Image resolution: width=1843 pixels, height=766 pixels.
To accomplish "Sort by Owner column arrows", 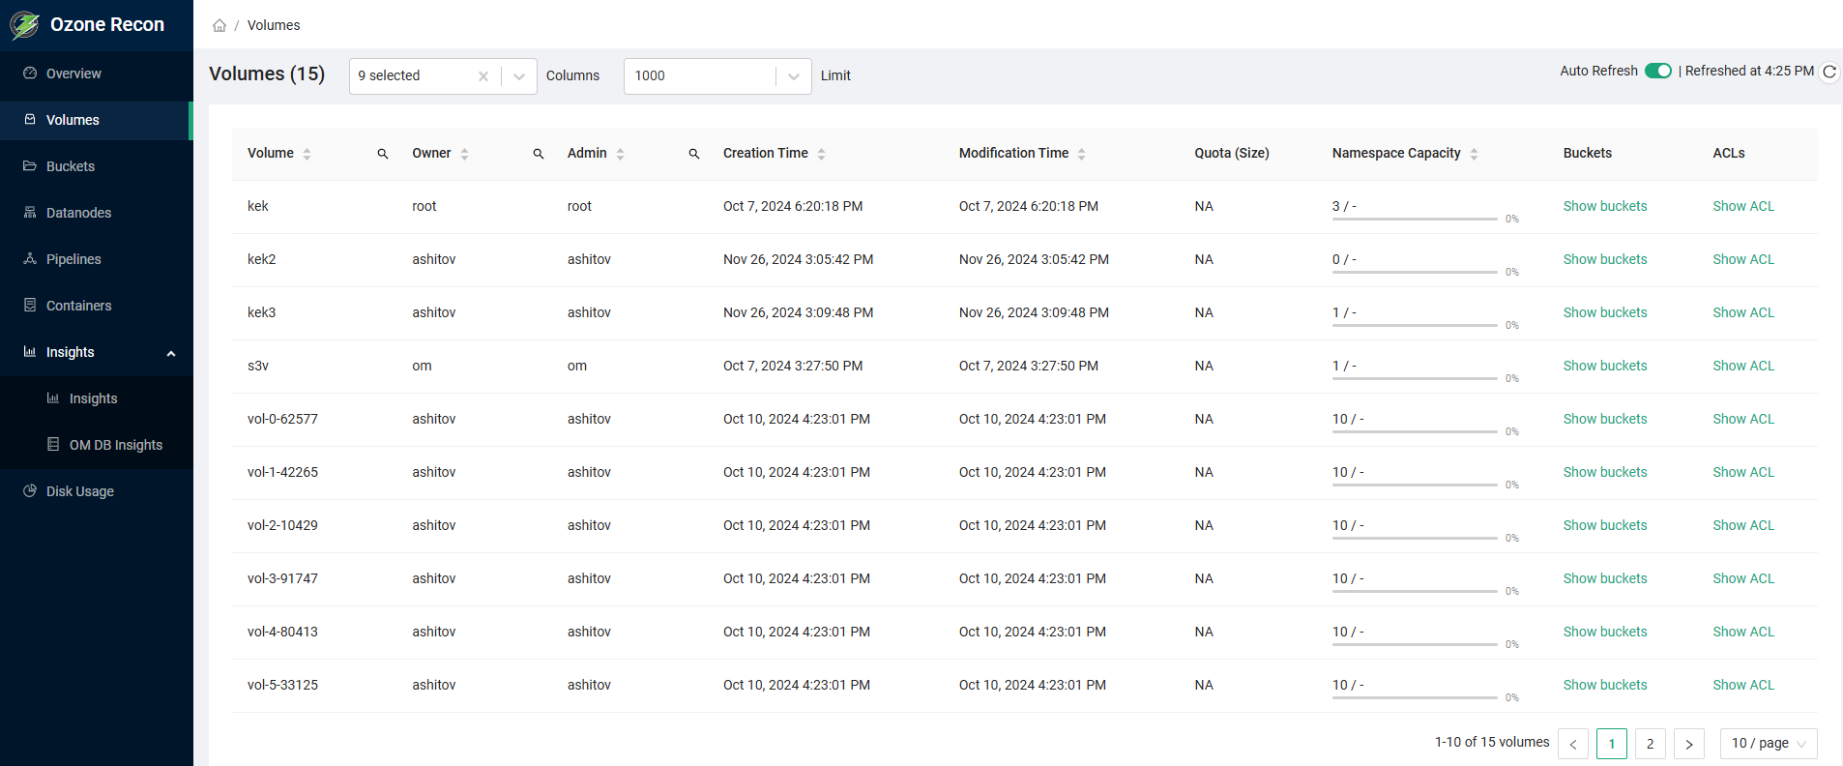I will (x=464, y=154).
